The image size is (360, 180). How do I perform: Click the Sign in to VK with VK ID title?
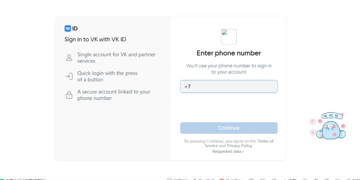pos(95,39)
